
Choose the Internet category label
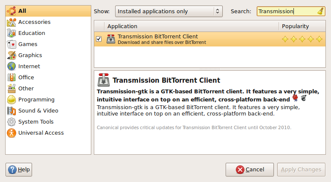29,66
